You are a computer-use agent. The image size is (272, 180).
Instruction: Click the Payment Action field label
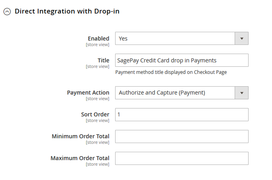click(x=88, y=93)
